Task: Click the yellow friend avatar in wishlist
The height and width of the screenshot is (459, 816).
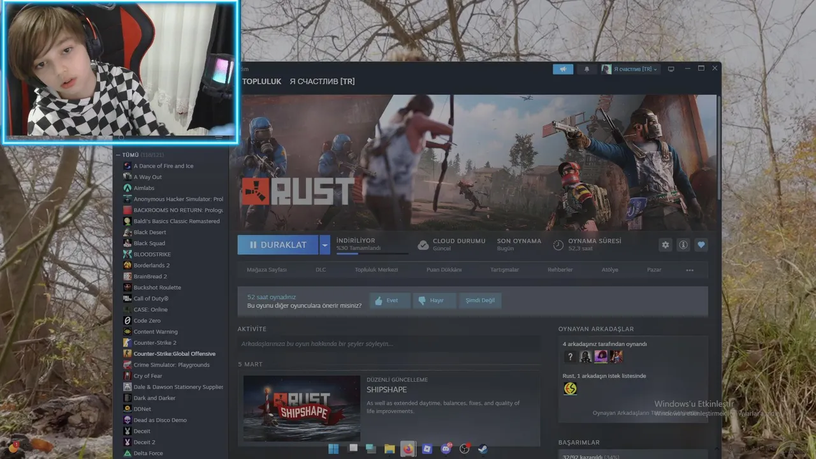Action: (x=570, y=388)
